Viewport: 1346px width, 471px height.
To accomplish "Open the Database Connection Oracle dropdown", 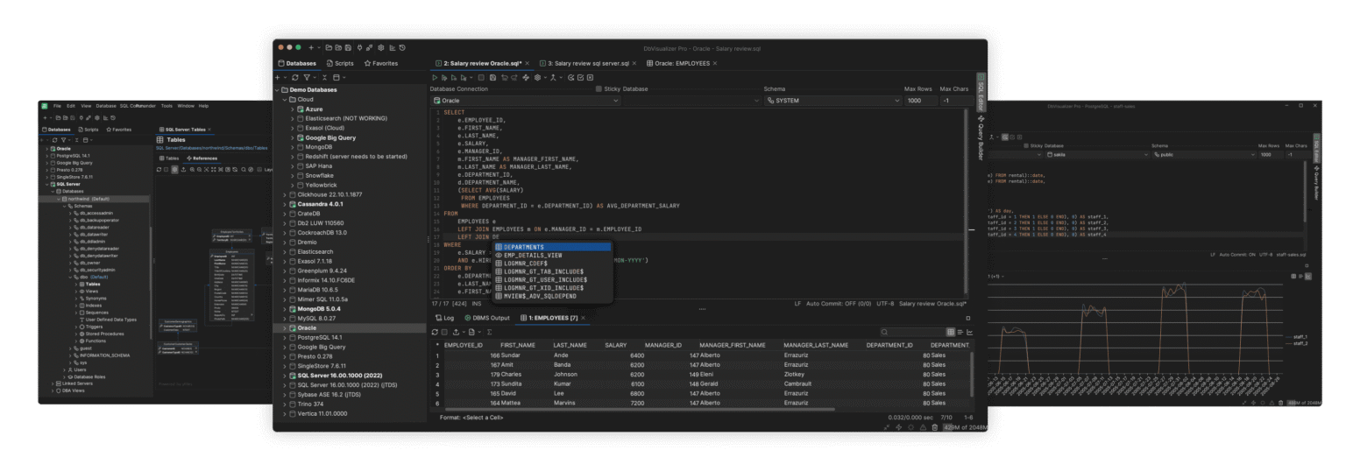I will 596,101.
